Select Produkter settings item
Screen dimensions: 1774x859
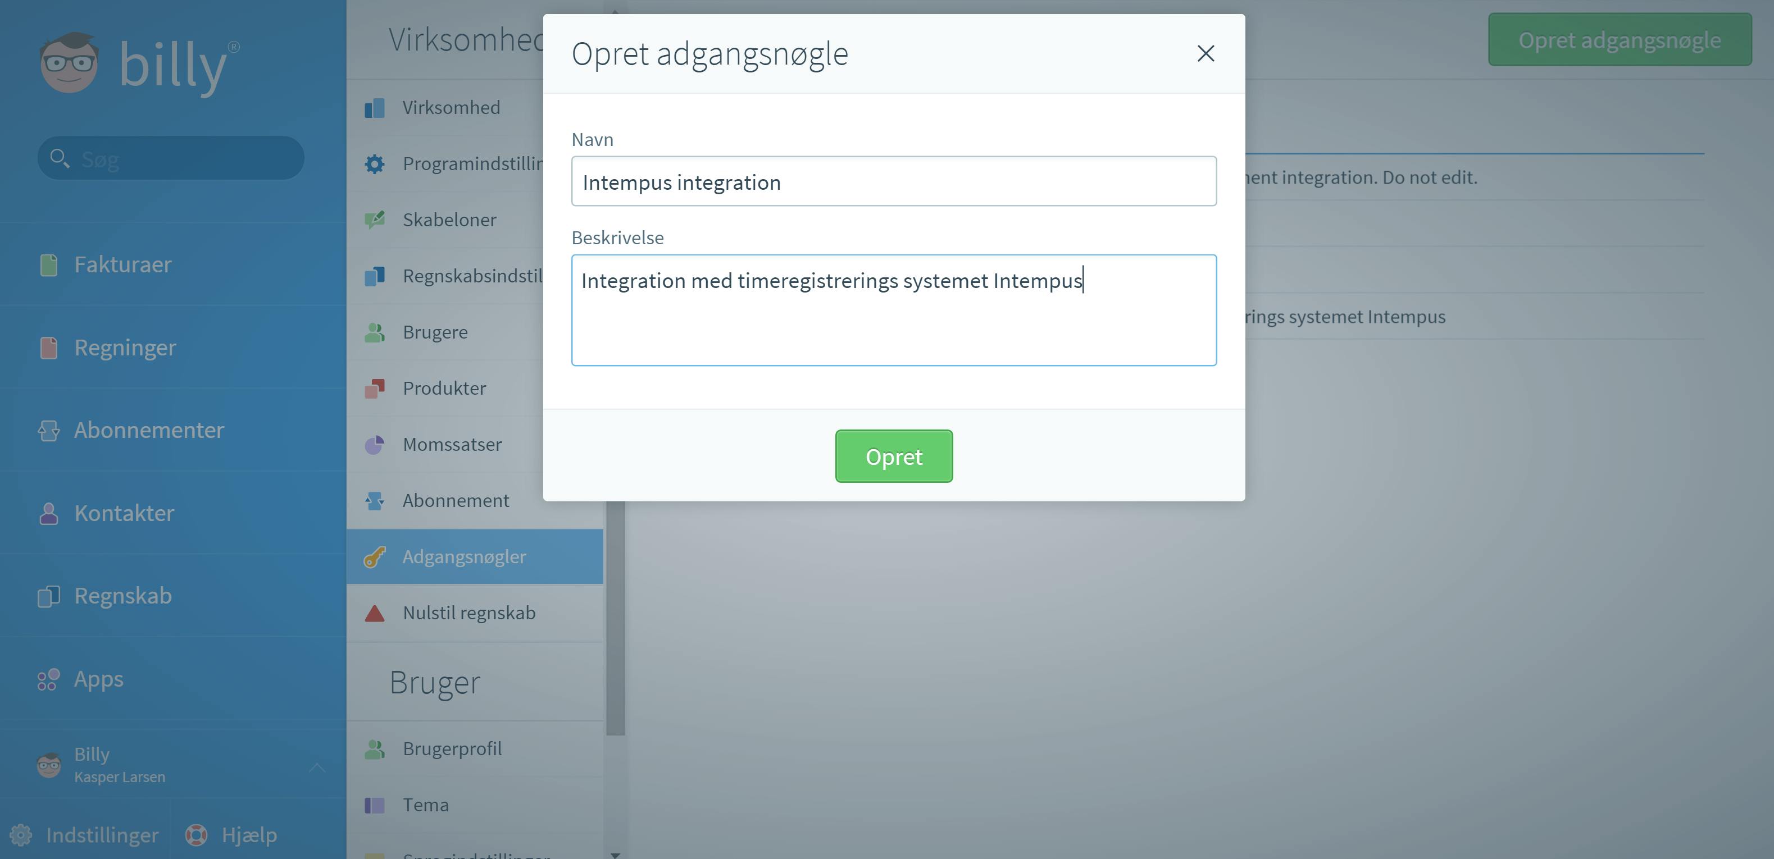point(475,388)
